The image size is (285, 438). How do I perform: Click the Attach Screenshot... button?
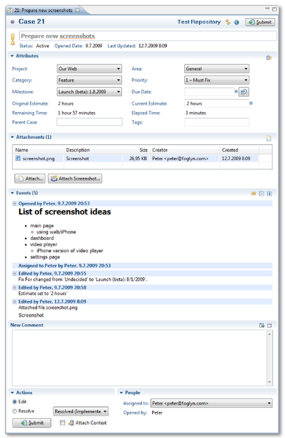[x=75, y=178]
